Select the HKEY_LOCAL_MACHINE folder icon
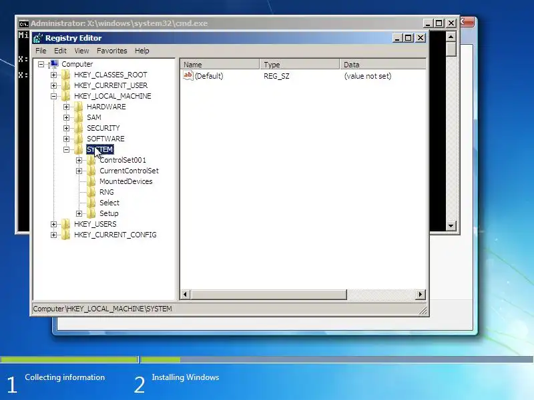This screenshot has width=534, height=400. [x=65, y=96]
